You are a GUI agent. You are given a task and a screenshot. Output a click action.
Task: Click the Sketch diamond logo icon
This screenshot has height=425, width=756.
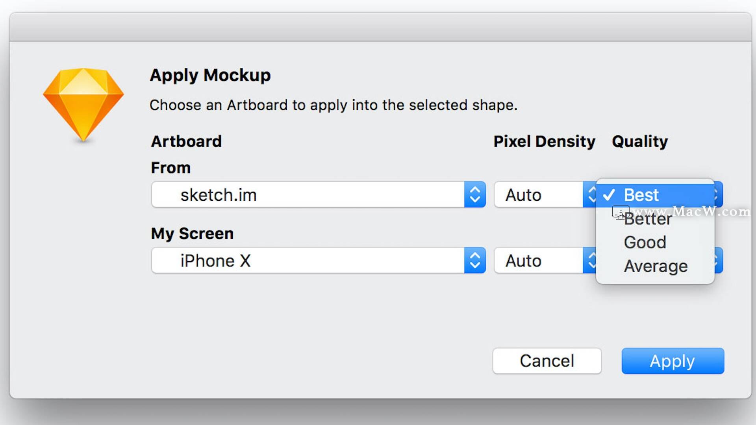[83, 104]
